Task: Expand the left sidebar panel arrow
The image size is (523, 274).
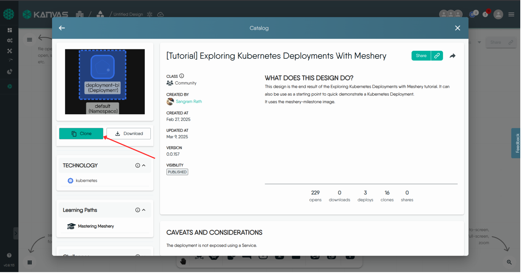Action: tap(16, 233)
